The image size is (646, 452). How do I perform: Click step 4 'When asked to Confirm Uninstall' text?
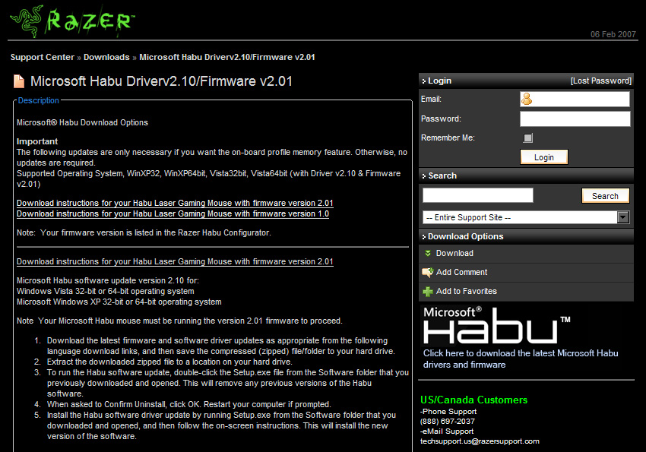pyautogui.click(x=188, y=404)
